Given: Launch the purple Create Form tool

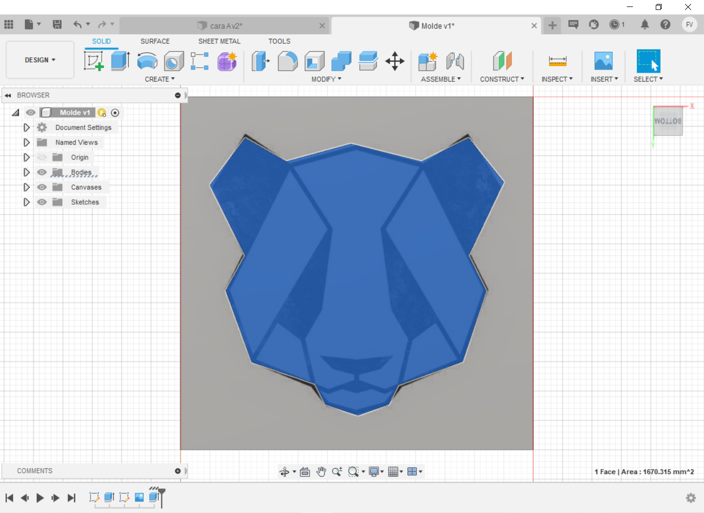Looking at the screenshot, I should coord(227,61).
